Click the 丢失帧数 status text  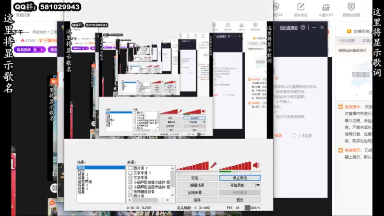click(x=194, y=208)
